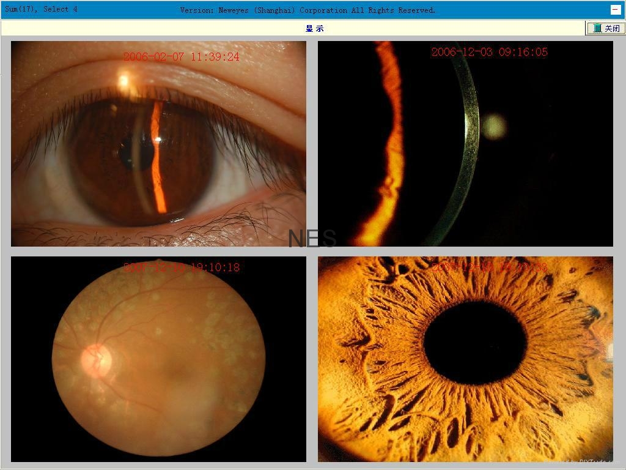The image size is (626, 470).
Task: Click the pale light spot in corneal image
Action: (x=493, y=126)
